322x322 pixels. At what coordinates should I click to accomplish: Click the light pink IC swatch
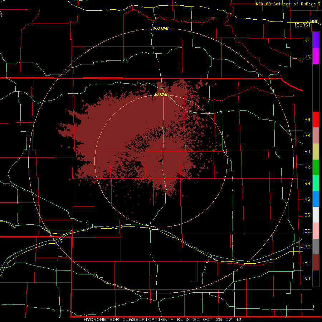pyautogui.click(x=316, y=231)
